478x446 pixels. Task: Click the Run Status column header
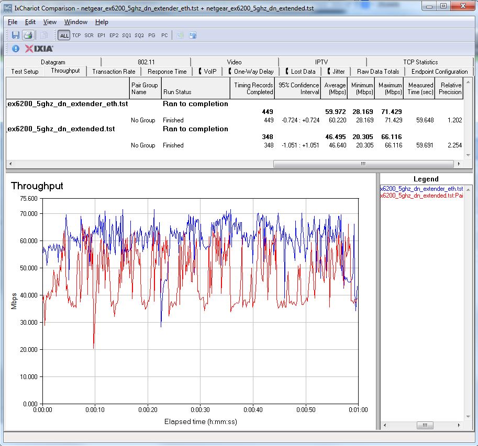[x=196, y=88]
